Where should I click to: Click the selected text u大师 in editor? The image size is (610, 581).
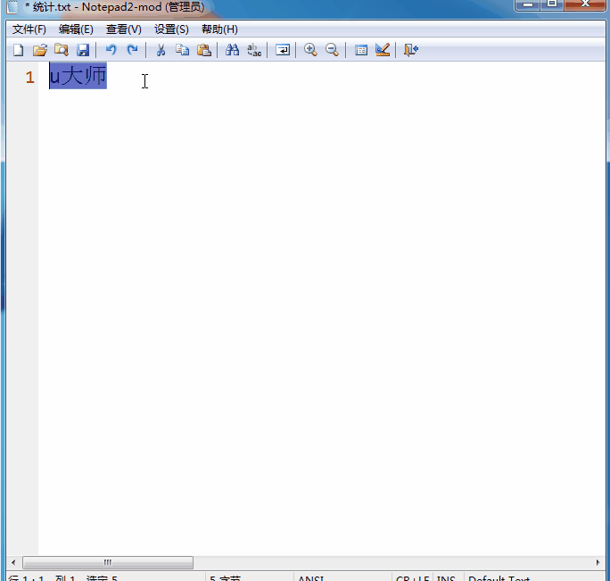(78, 77)
